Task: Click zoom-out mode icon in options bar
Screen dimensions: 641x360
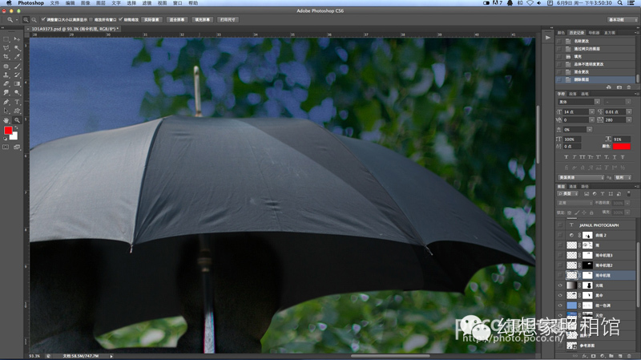Action: (x=34, y=19)
